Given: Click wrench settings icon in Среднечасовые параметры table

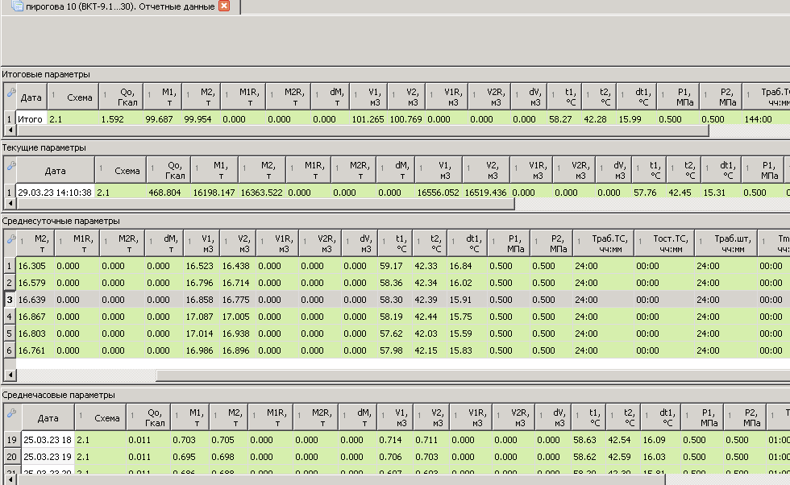Looking at the screenshot, I should click(10, 413).
